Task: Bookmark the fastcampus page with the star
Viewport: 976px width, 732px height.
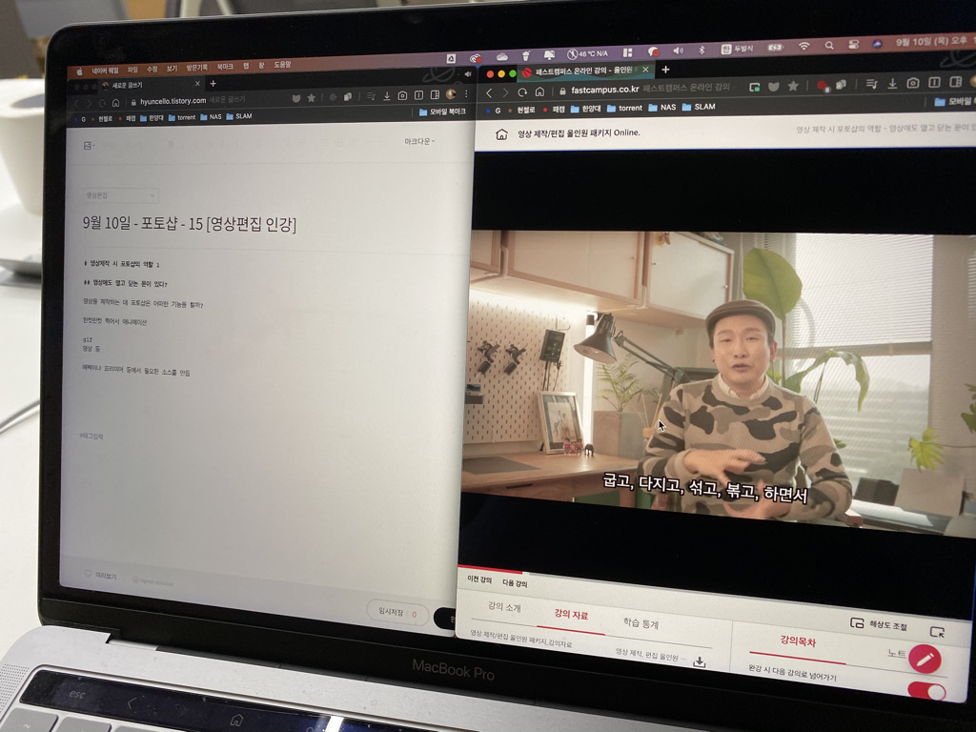Action: pos(793,86)
